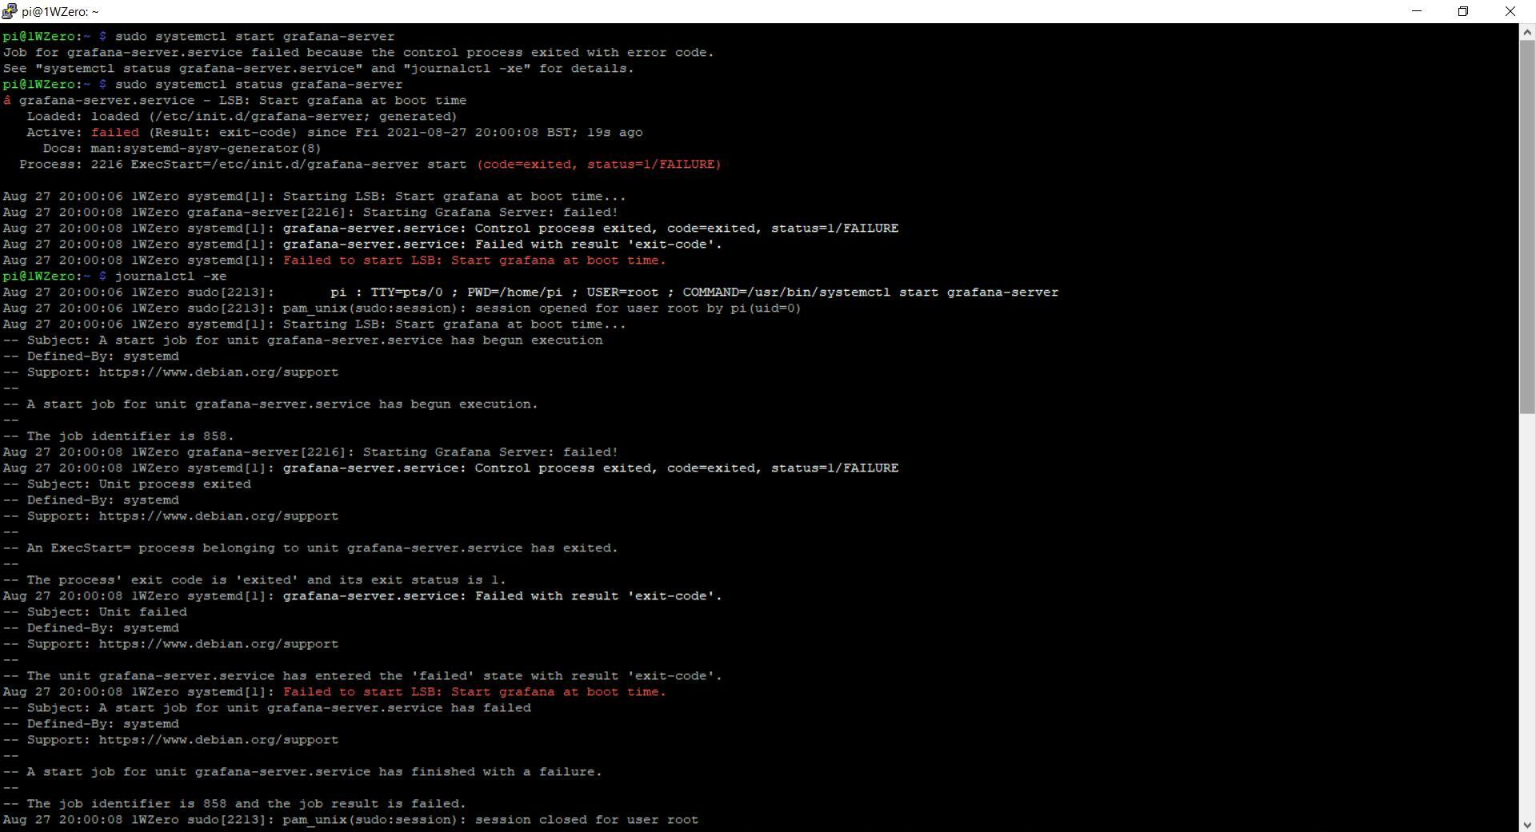The height and width of the screenshot is (832, 1536).
Task: Click 'COMMAND=/usr/bin/systemctl start grafana-server' text
Action: point(870,292)
